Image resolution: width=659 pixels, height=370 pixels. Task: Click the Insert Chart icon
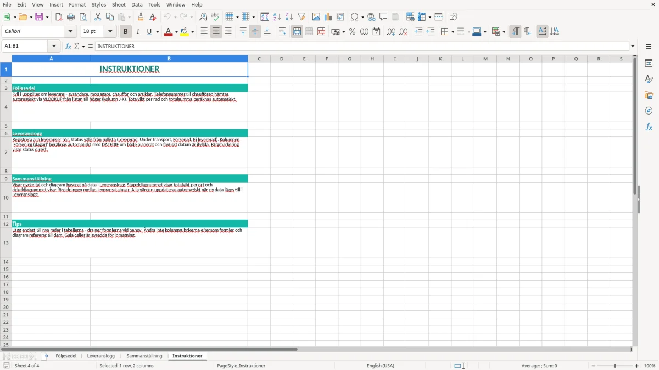(x=328, y=17)
